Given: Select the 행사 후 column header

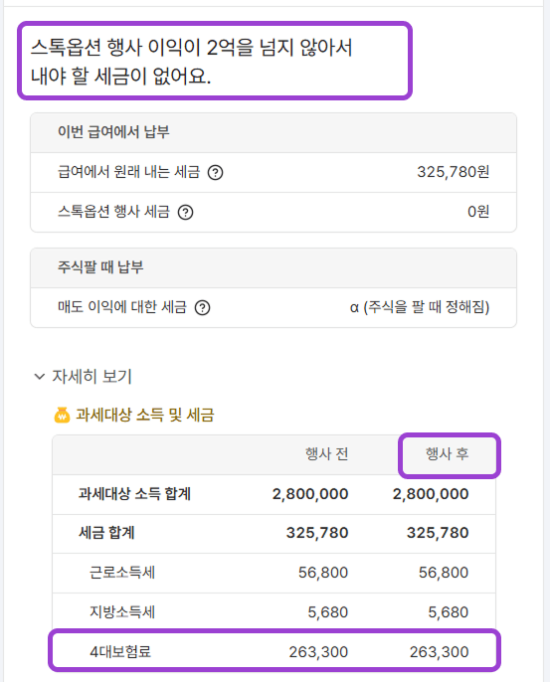Looking at the screenshot, I should coord(448,454).
